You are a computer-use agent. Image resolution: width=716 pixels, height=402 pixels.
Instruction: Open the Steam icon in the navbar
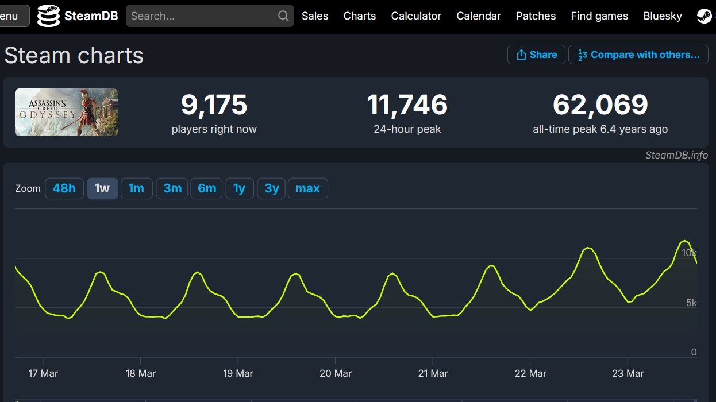[x=704, y=16]
